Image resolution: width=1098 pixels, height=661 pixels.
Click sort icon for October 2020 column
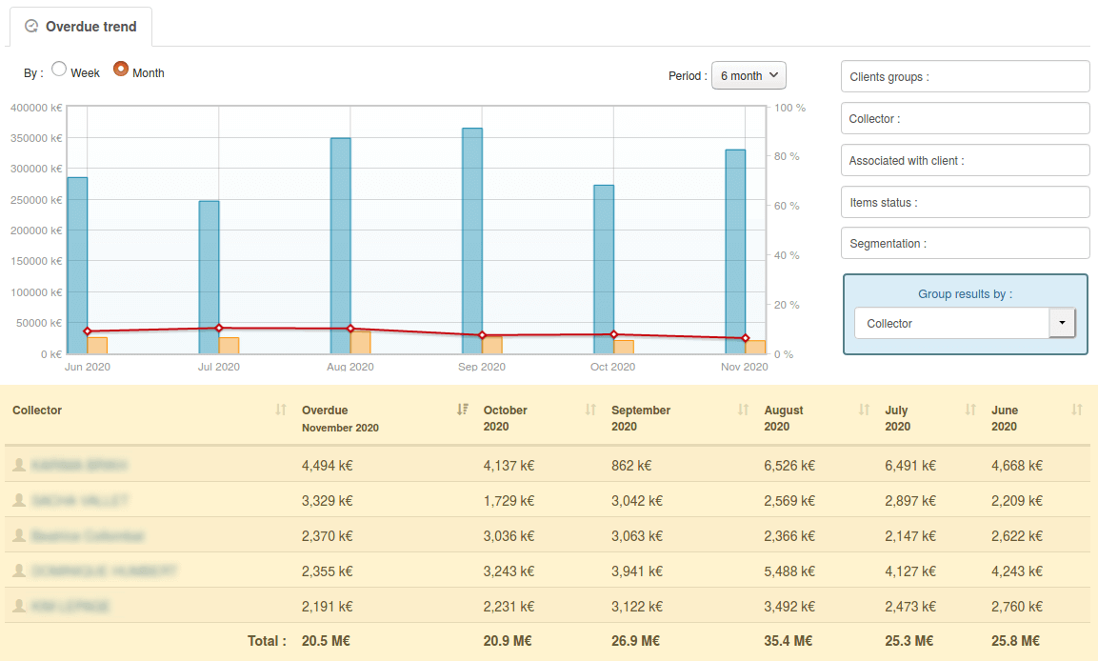point(590,410)
